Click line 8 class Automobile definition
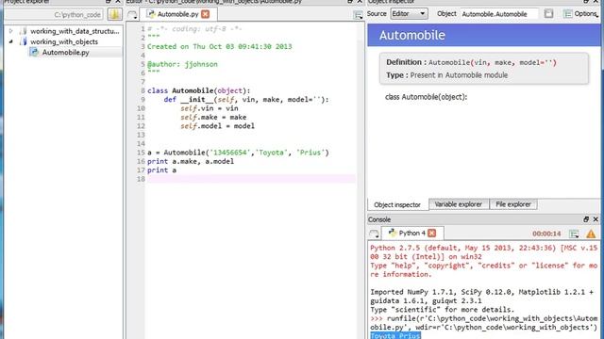 (x=198, y=90)
